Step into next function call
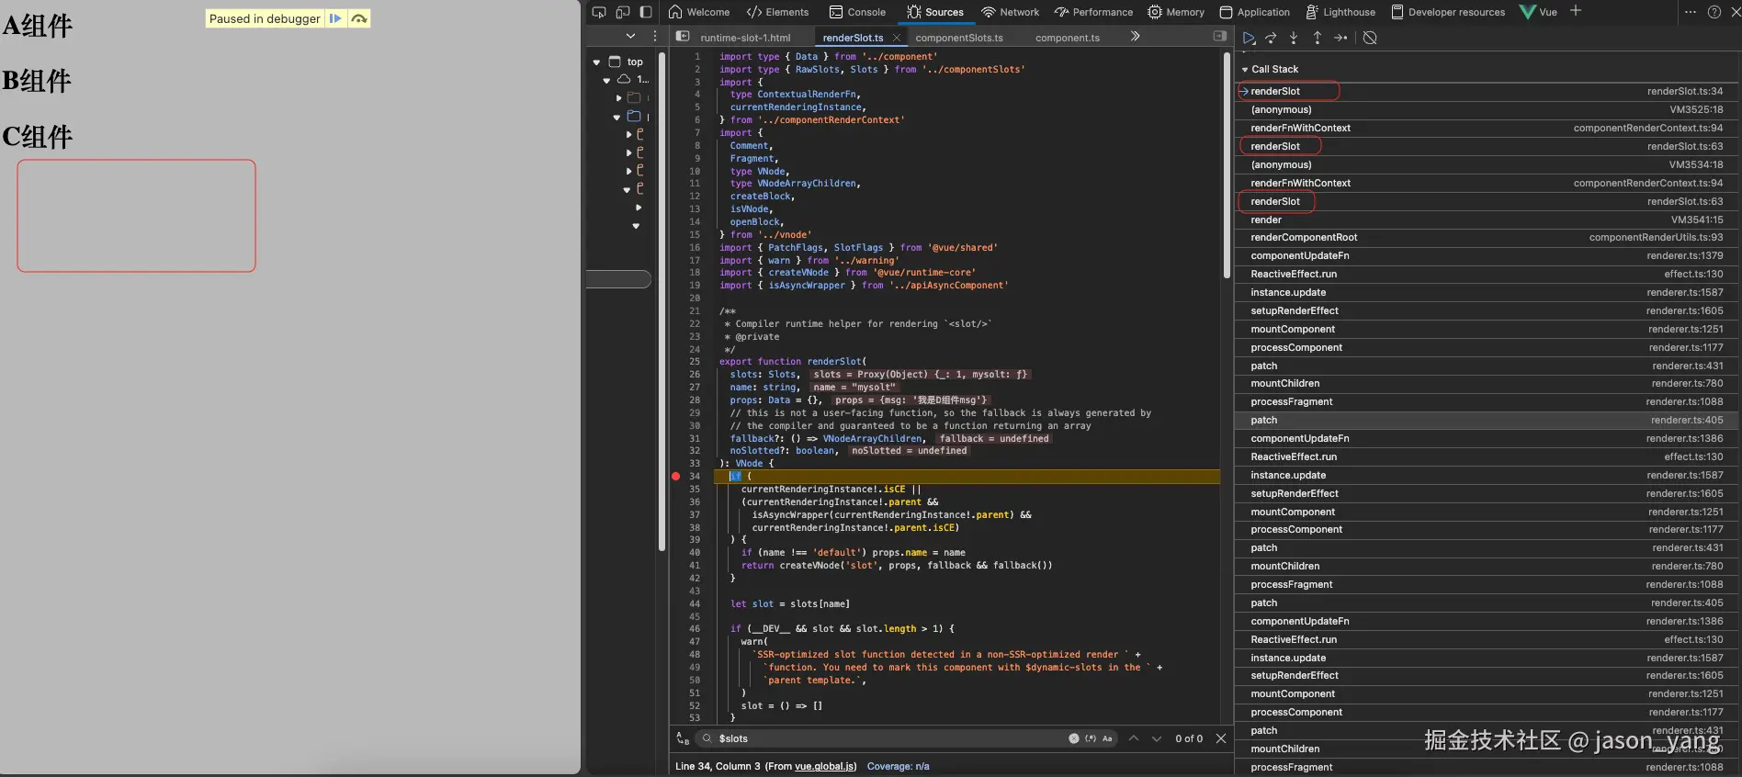Viewport: 1742px width, 777px height. 1294,38
